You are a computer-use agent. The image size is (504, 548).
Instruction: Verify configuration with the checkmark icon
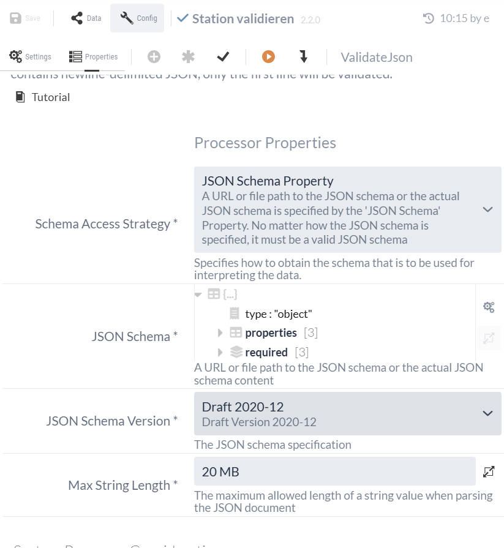(x=223, y=56)
